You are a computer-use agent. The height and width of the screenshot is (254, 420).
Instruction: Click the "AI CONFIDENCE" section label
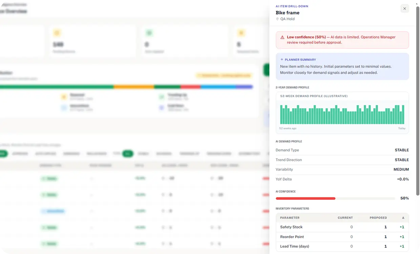tap(286, 191)
